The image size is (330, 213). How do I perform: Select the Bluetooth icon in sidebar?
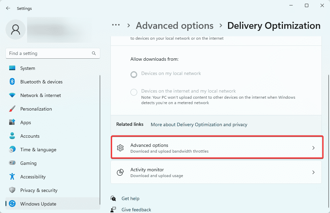tap(12, 81)
